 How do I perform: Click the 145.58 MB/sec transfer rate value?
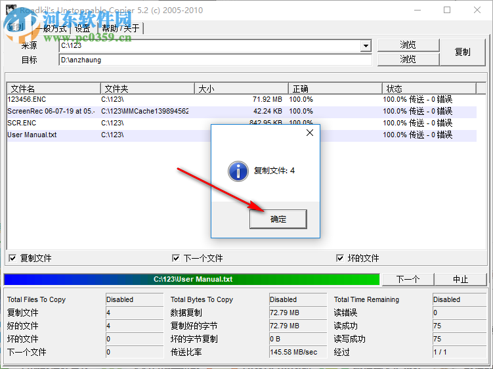(298, 352)
